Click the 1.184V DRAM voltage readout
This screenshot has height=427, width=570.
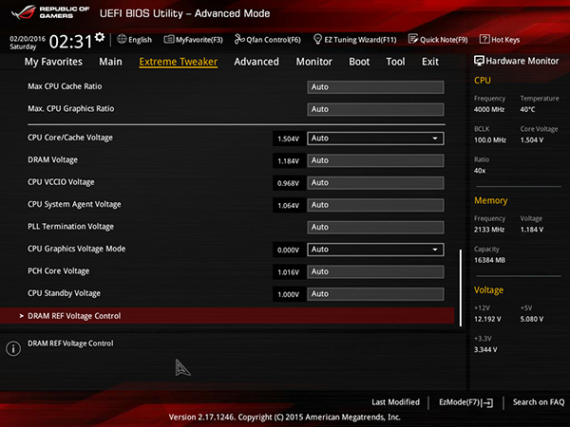pos(288,161)
